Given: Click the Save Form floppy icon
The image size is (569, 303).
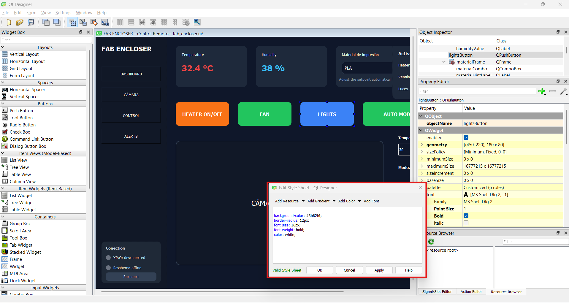Looking at the screenshot, I should pos(31,22).
